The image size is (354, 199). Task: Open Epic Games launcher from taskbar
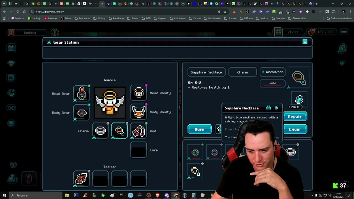(121, 195)
